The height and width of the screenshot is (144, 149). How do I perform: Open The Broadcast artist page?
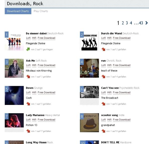[110, 98]
